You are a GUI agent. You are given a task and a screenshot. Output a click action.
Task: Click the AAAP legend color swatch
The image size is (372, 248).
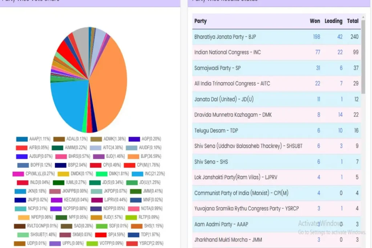point(22,139)
